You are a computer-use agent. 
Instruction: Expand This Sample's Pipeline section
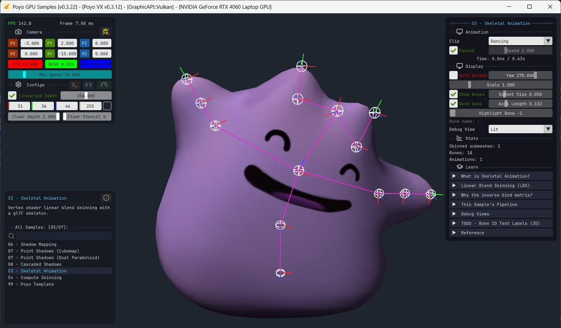point(501,204)
